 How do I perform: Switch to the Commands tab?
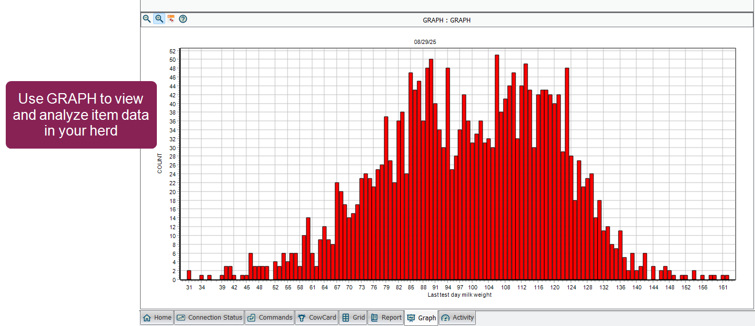[x=269, y=318]
